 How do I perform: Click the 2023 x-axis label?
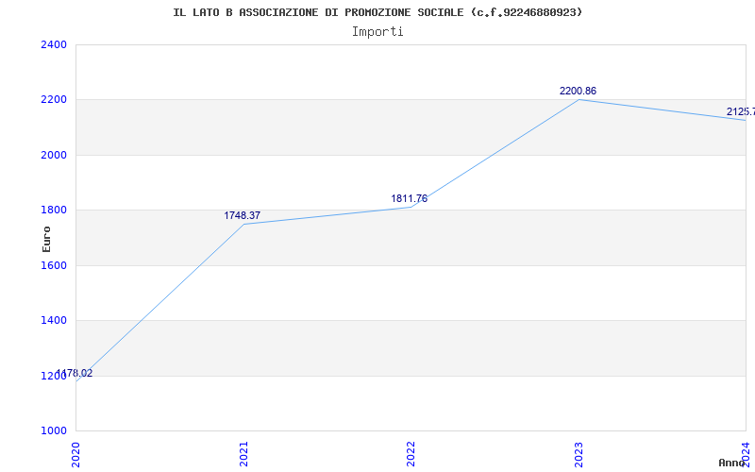click(x=579, y=454)
